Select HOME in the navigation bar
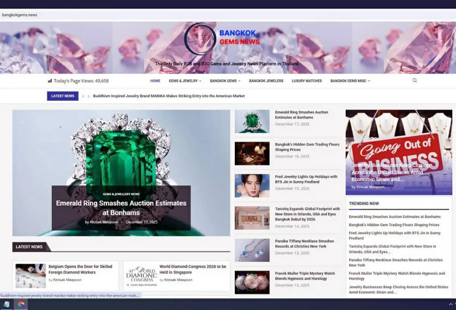The image size is (456, 310). (x=155, y=81)
